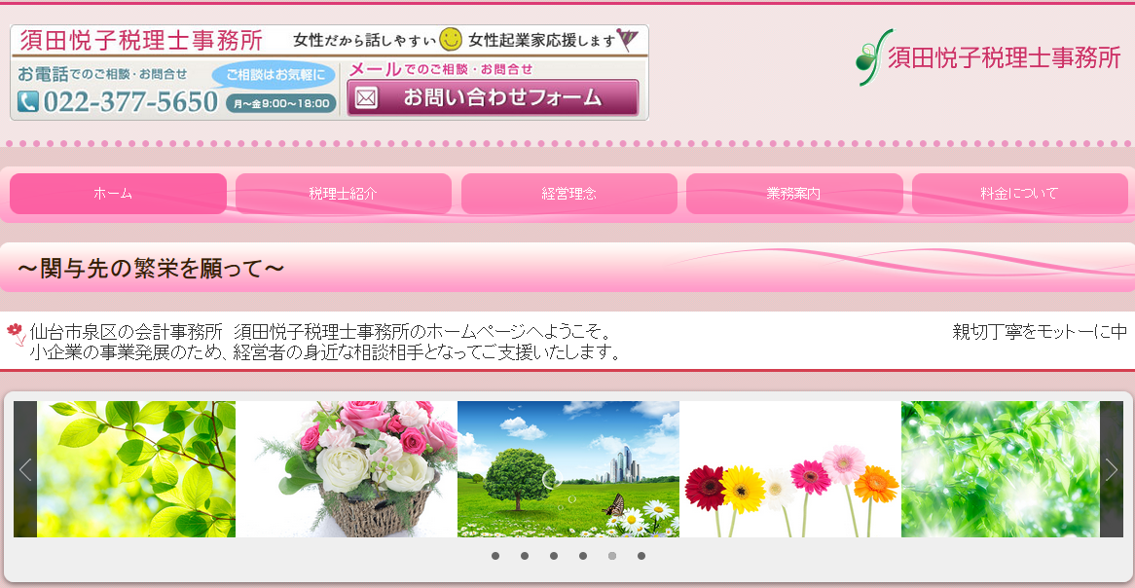Click the yellow smiley face icon in banner
The image size is (1135, 588).
(450, 39)
